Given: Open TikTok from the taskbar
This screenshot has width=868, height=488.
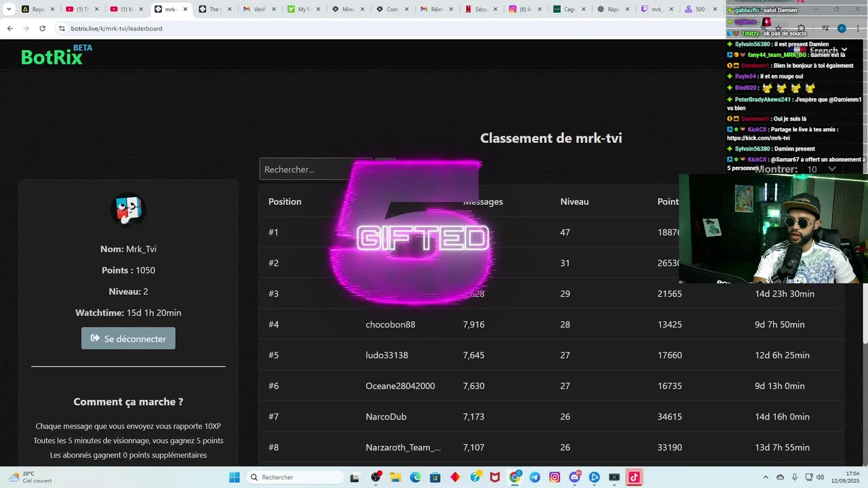Looking at the screenshot, I should point(634,477).
